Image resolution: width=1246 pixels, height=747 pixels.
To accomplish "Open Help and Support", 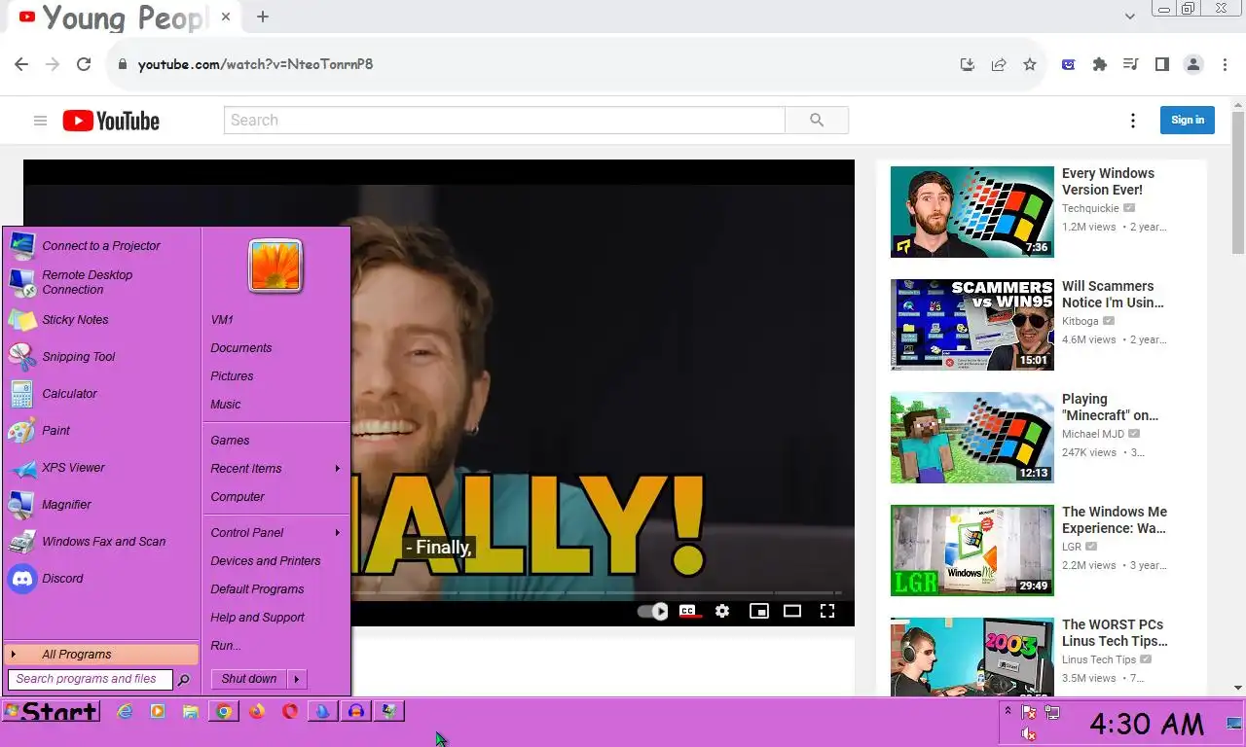I will coord(258,618).
